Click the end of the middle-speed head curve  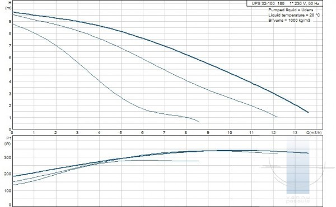[277, 117]
